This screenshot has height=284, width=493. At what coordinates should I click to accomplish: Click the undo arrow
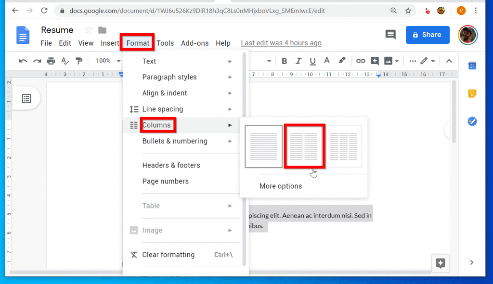(x=23, y=61)
